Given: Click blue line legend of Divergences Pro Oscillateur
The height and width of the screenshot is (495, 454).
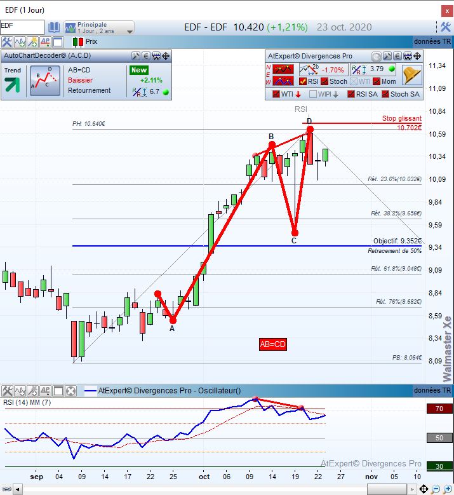Looking at the screenshot, I should coord(91,391).
